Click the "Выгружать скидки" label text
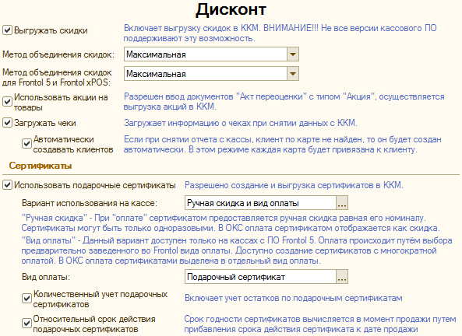 [51, 30]
